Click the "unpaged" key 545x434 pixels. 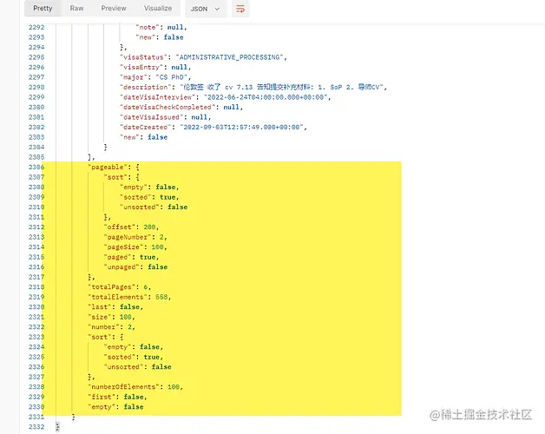point(121,267)
